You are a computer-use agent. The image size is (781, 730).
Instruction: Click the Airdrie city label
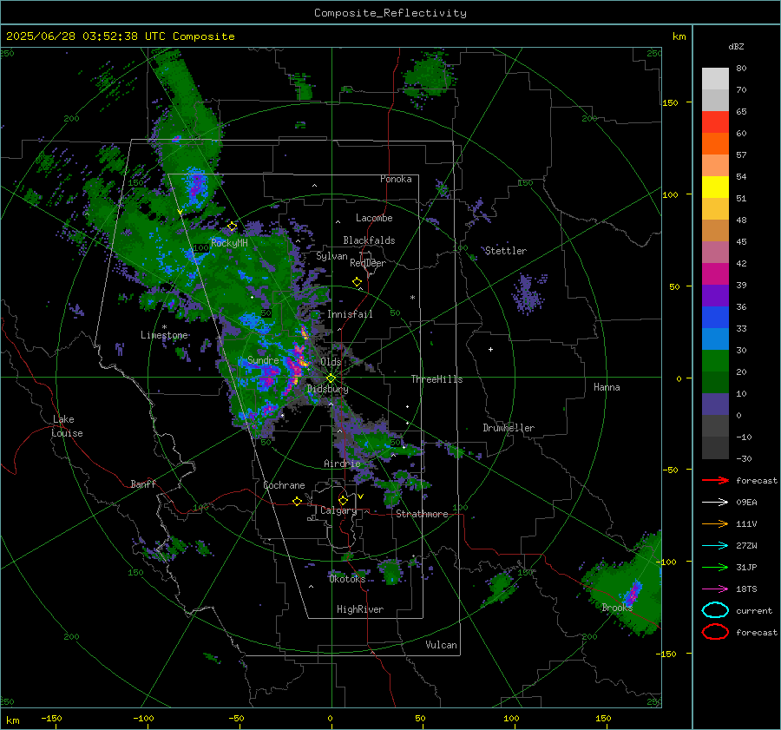coord(342,464)
